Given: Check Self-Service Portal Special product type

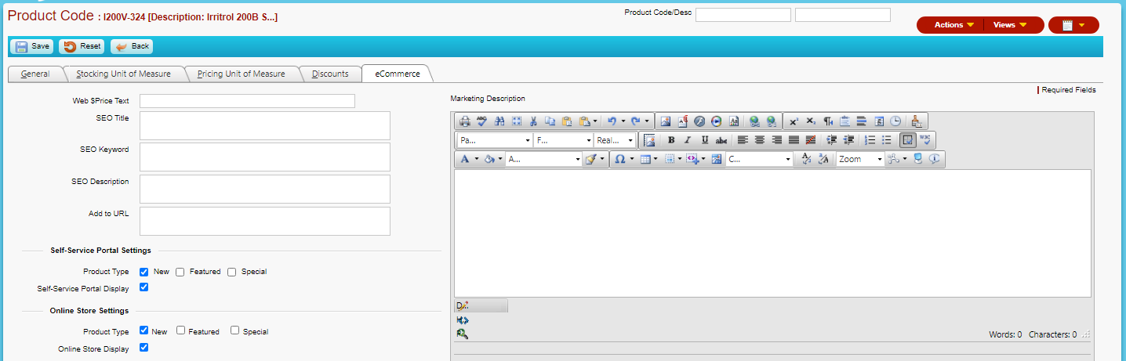Looking at the screenshot, I should pyautogui.click(x=232, y=272).
